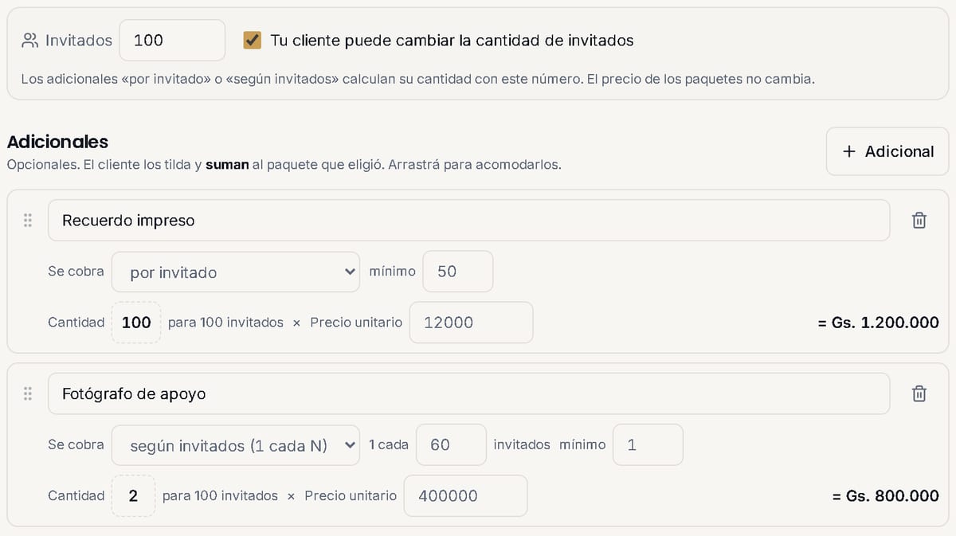This screenshot has height=536, width=956.
Task: Edit the 'Recuerdo impreso' name field
Action: [x=468, y=221]
